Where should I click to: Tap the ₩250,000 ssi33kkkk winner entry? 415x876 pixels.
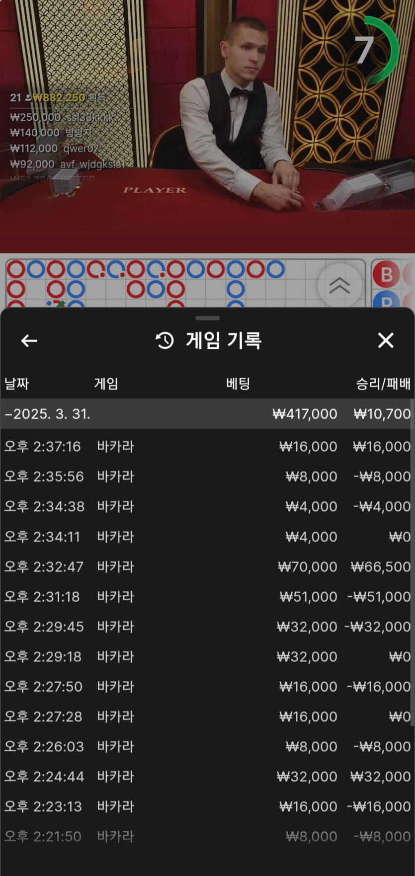(x=62, y=117)
